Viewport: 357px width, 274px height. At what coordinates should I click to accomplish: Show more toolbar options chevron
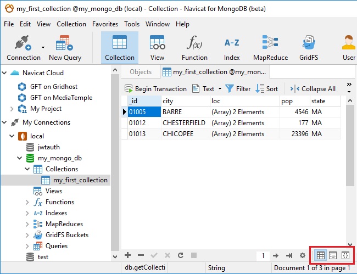pos(349,85)
